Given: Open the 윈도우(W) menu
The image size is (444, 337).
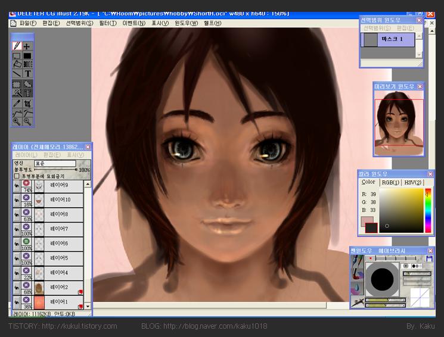Looking at the screenshot, I should click(186, 23).
